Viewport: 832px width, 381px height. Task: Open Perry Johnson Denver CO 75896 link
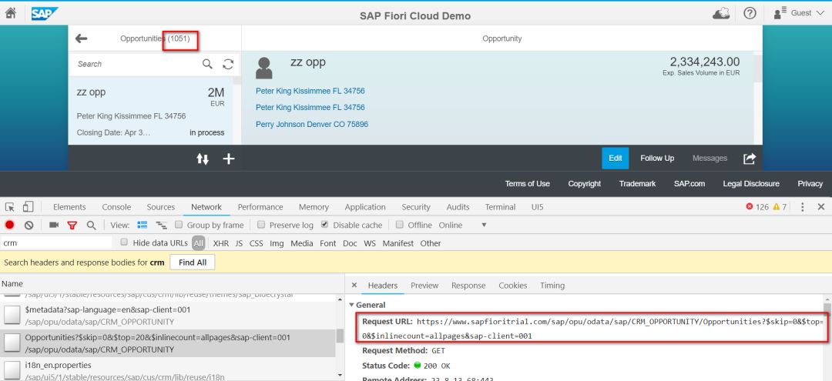click(312, 125)
